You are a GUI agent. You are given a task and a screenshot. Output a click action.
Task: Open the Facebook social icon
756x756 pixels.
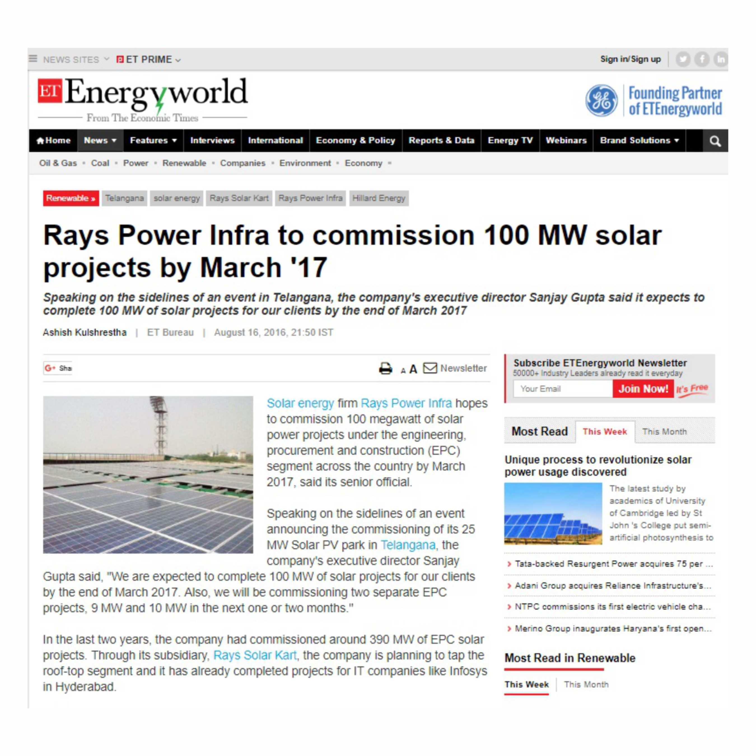coord(702,59)
